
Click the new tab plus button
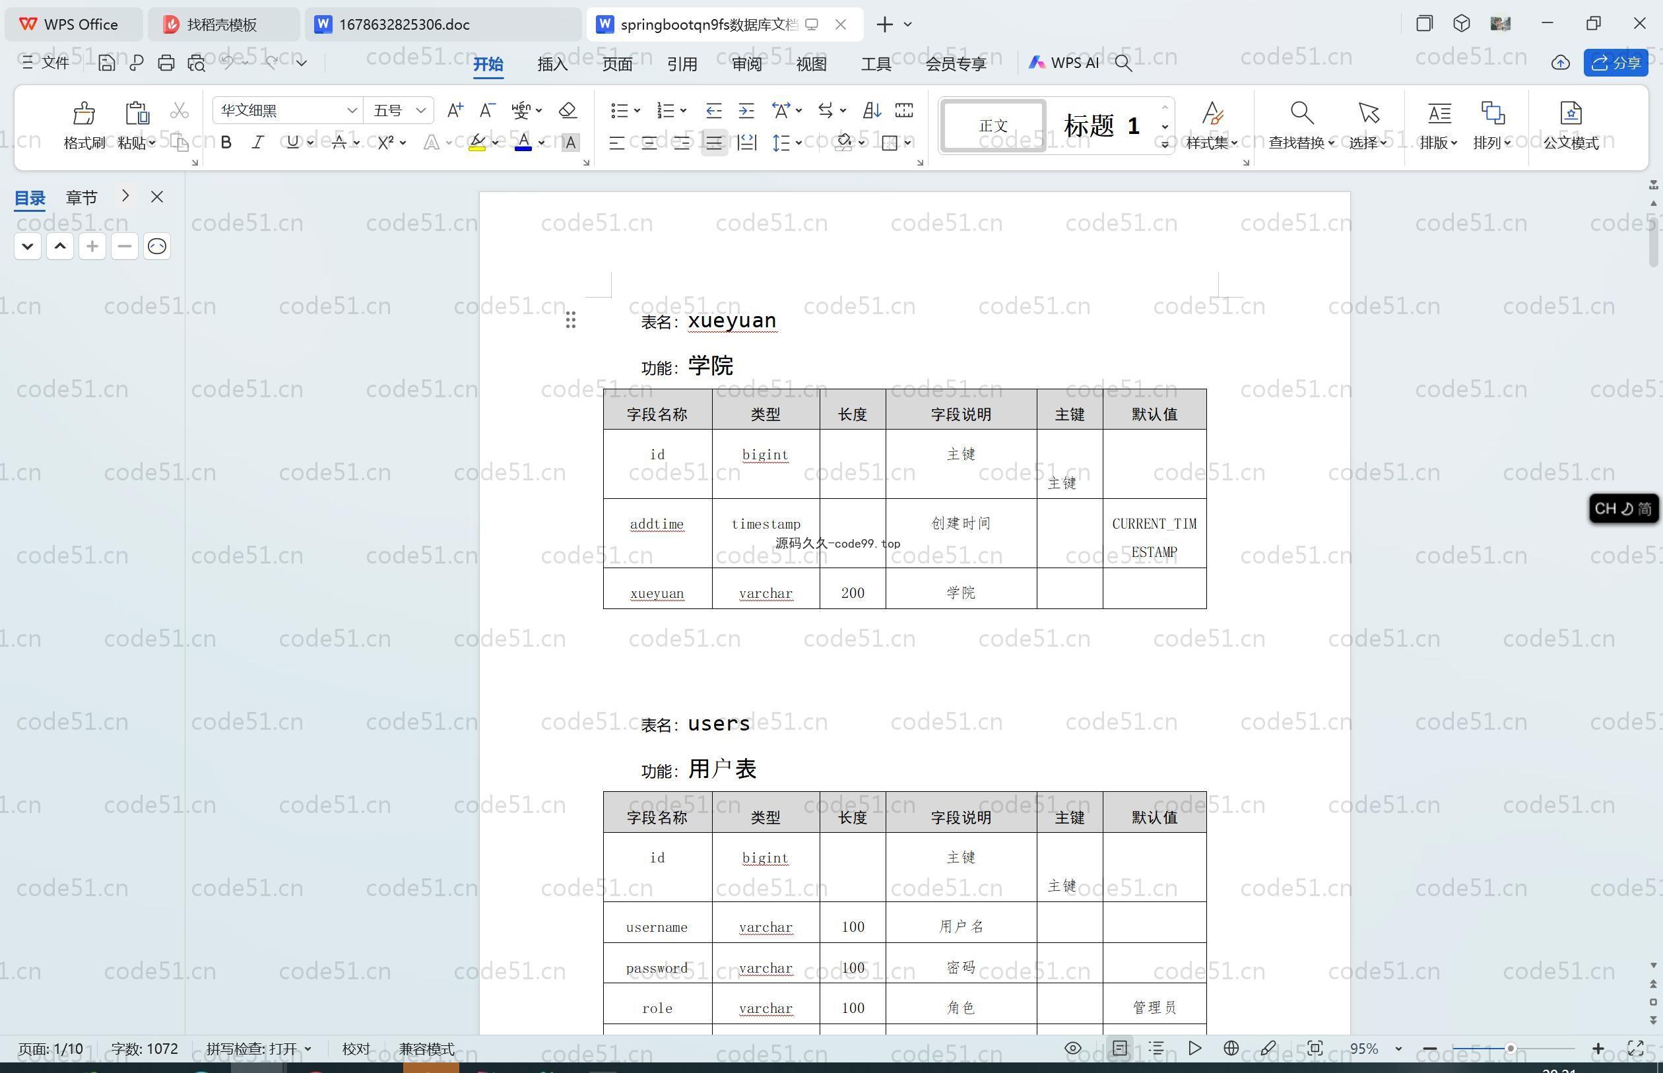click(884, 24)
